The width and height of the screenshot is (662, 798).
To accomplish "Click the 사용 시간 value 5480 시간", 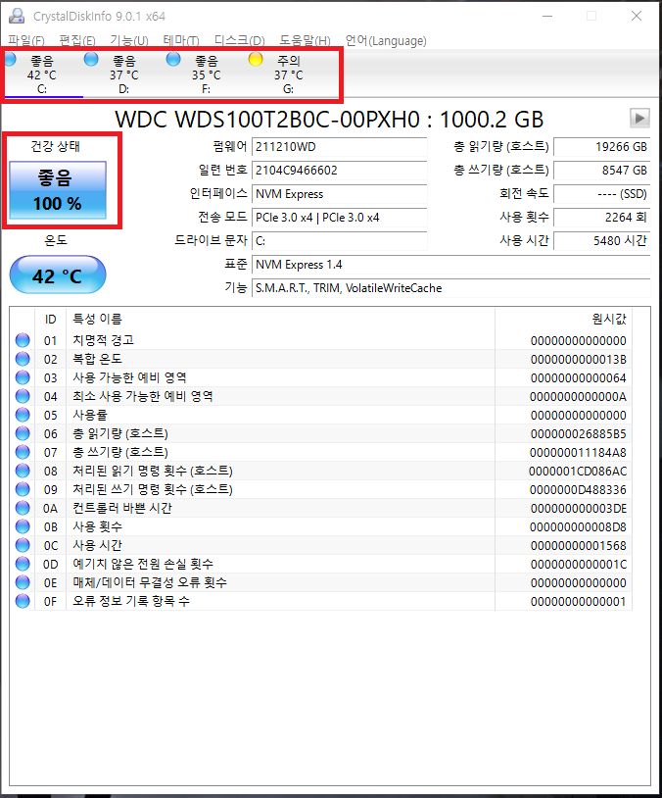I will tap(602, 241).
